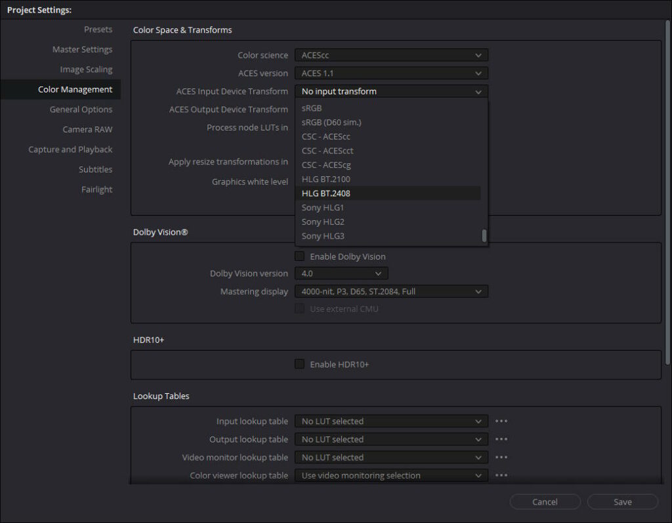Browse for an Output lookup table file
The width and height of the screenshot is (672, 523).
(501, 439)
